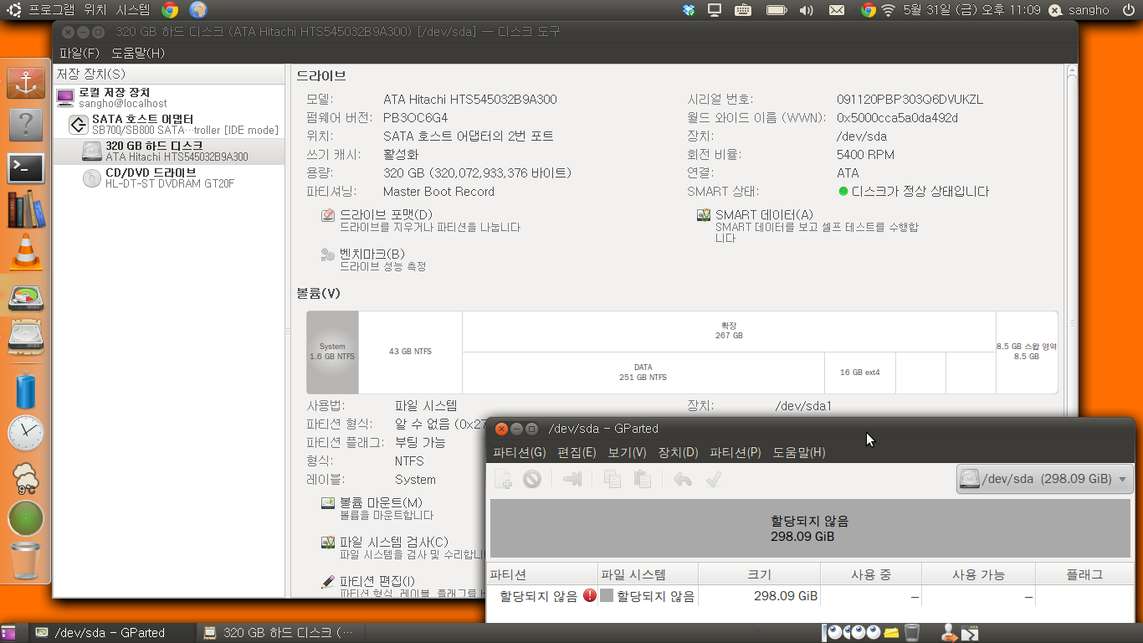Click the analog clock icon in the dock
This screenshot has width=1143, height=643.
pos(26,433)
